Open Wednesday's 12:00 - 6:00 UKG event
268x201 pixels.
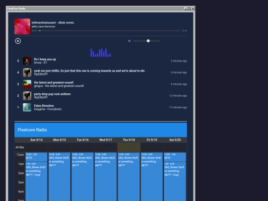pos(106,177)
